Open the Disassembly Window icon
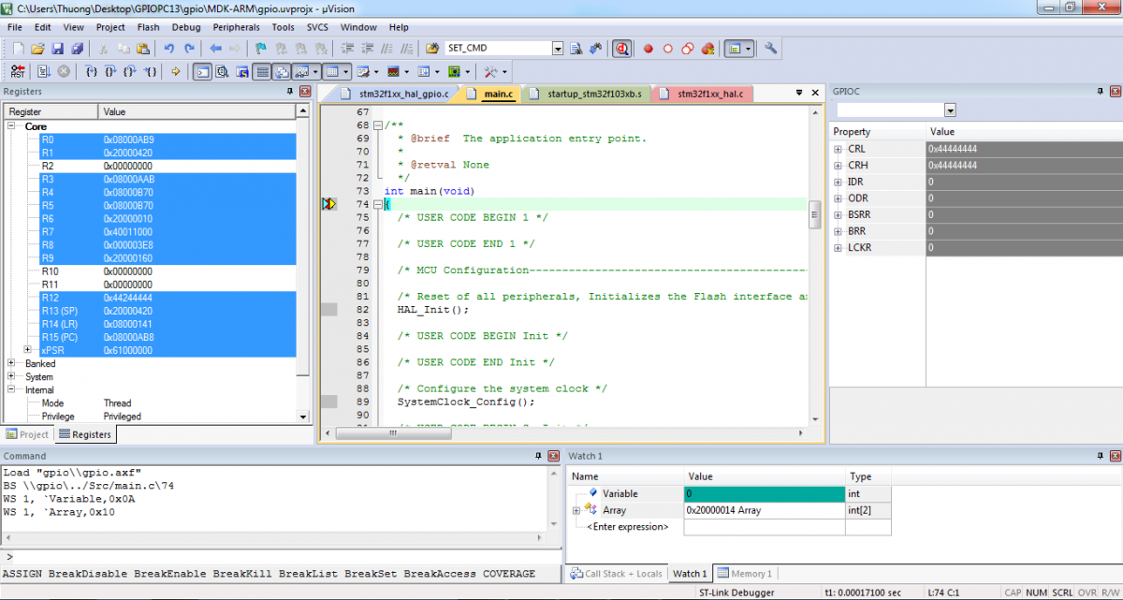This screenshot has height=600, width=1123. pyautogui.click(x=221, y=71)
